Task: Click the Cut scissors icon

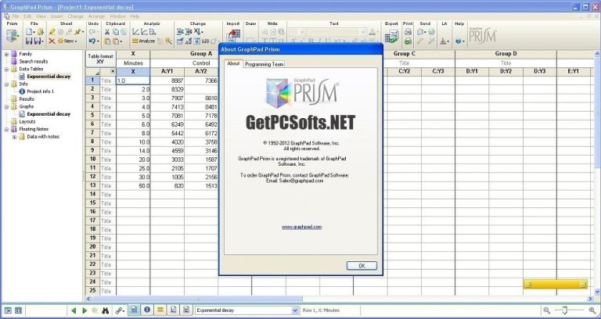Action: tap(107, 32)
